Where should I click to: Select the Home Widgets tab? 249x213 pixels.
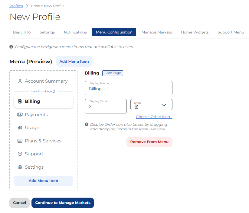(195, 32)
